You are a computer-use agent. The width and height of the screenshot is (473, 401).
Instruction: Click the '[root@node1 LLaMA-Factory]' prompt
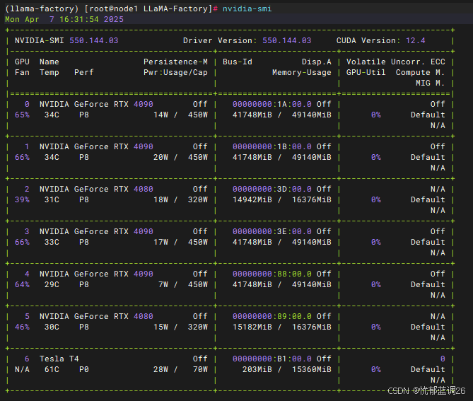pyautogui.click(x=148, y=8)
